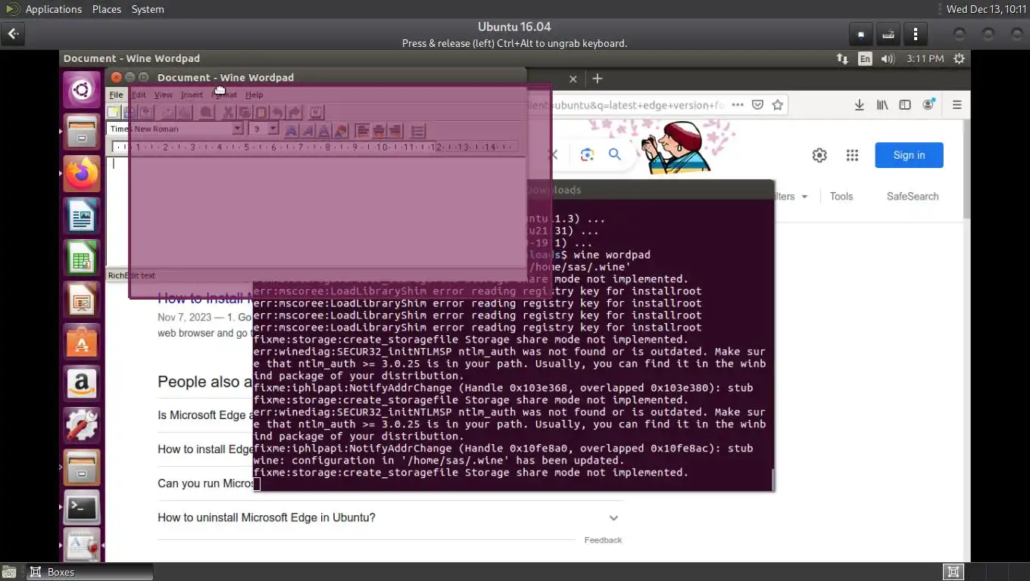
Task: Click Cut scissors icon in Wordpad
Action: point(228,112)
